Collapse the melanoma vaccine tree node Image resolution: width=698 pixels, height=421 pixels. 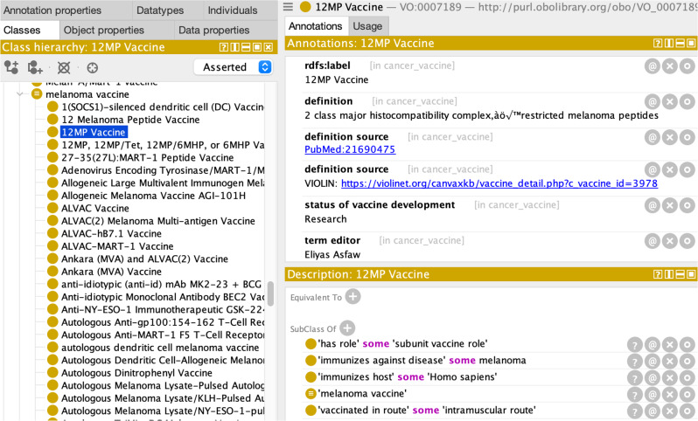click(19, 93)
